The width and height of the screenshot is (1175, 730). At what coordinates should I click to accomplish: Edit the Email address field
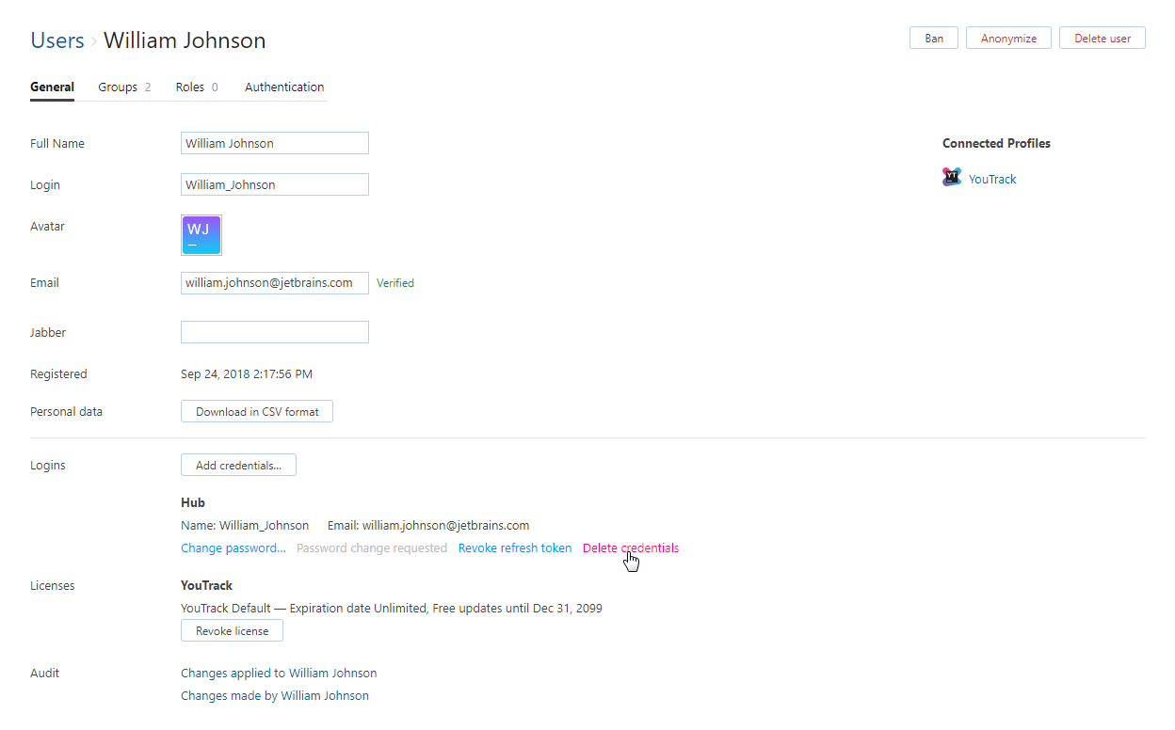[274, 283]
